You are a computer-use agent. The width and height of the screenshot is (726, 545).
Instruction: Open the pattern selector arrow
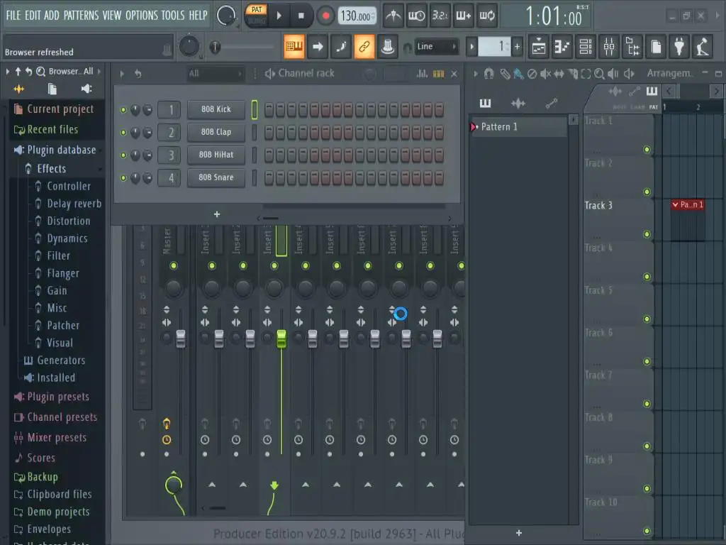click(x=471, y=46)
